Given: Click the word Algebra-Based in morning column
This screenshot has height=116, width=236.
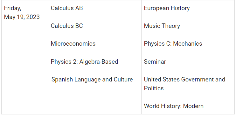Looking at the screenshot, I should point(99,62).
